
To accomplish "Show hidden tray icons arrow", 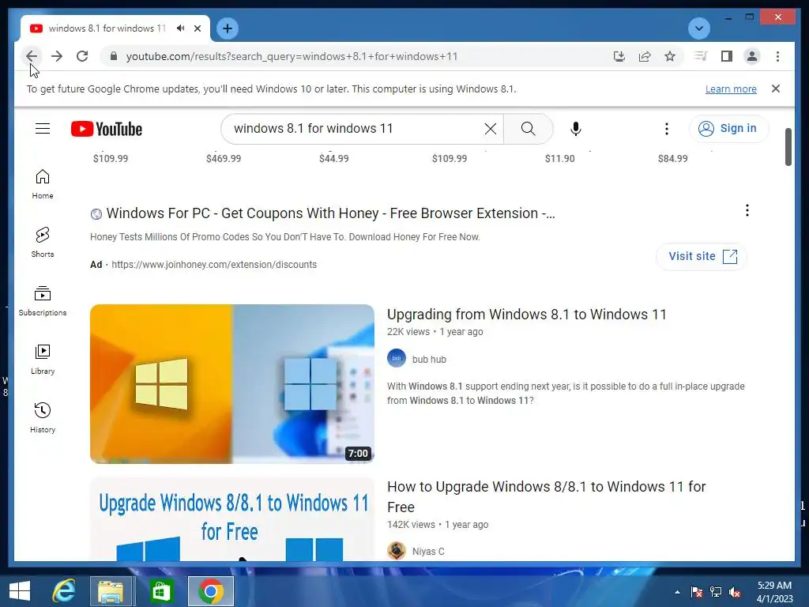I will pyautogui.click(x=677, y=592).
